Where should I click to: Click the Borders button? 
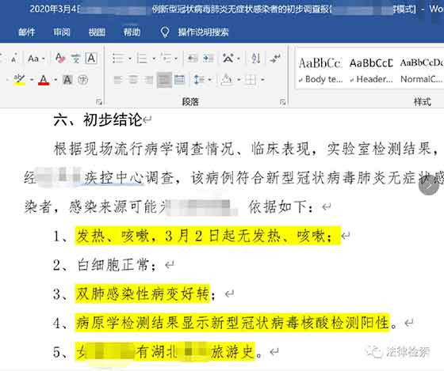[x=251, y=80]
